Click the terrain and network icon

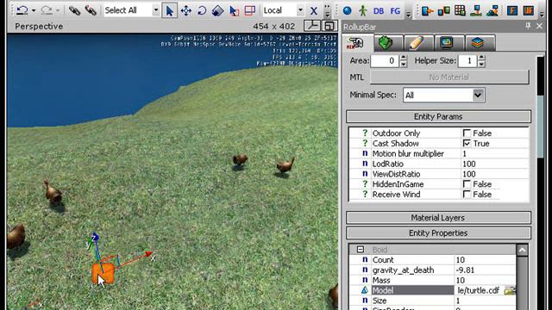(492, 10)
